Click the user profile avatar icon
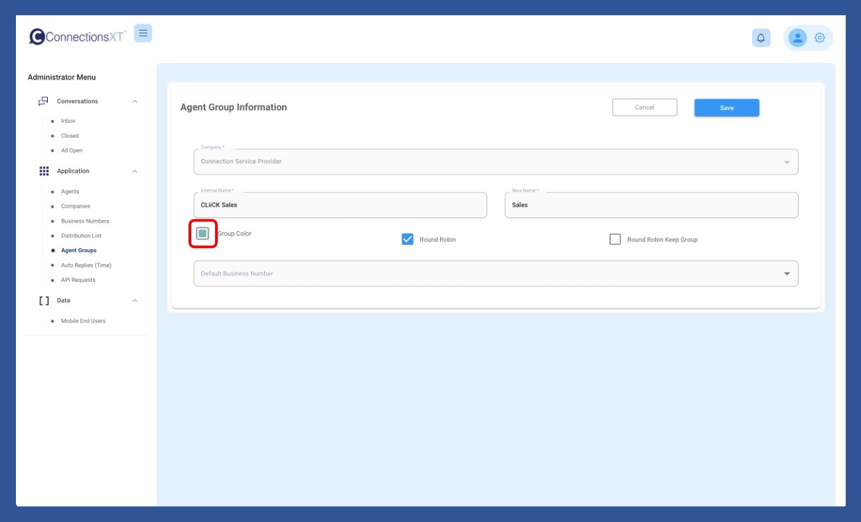This screenshot has width=861, height=522. (x=797, y=38)
